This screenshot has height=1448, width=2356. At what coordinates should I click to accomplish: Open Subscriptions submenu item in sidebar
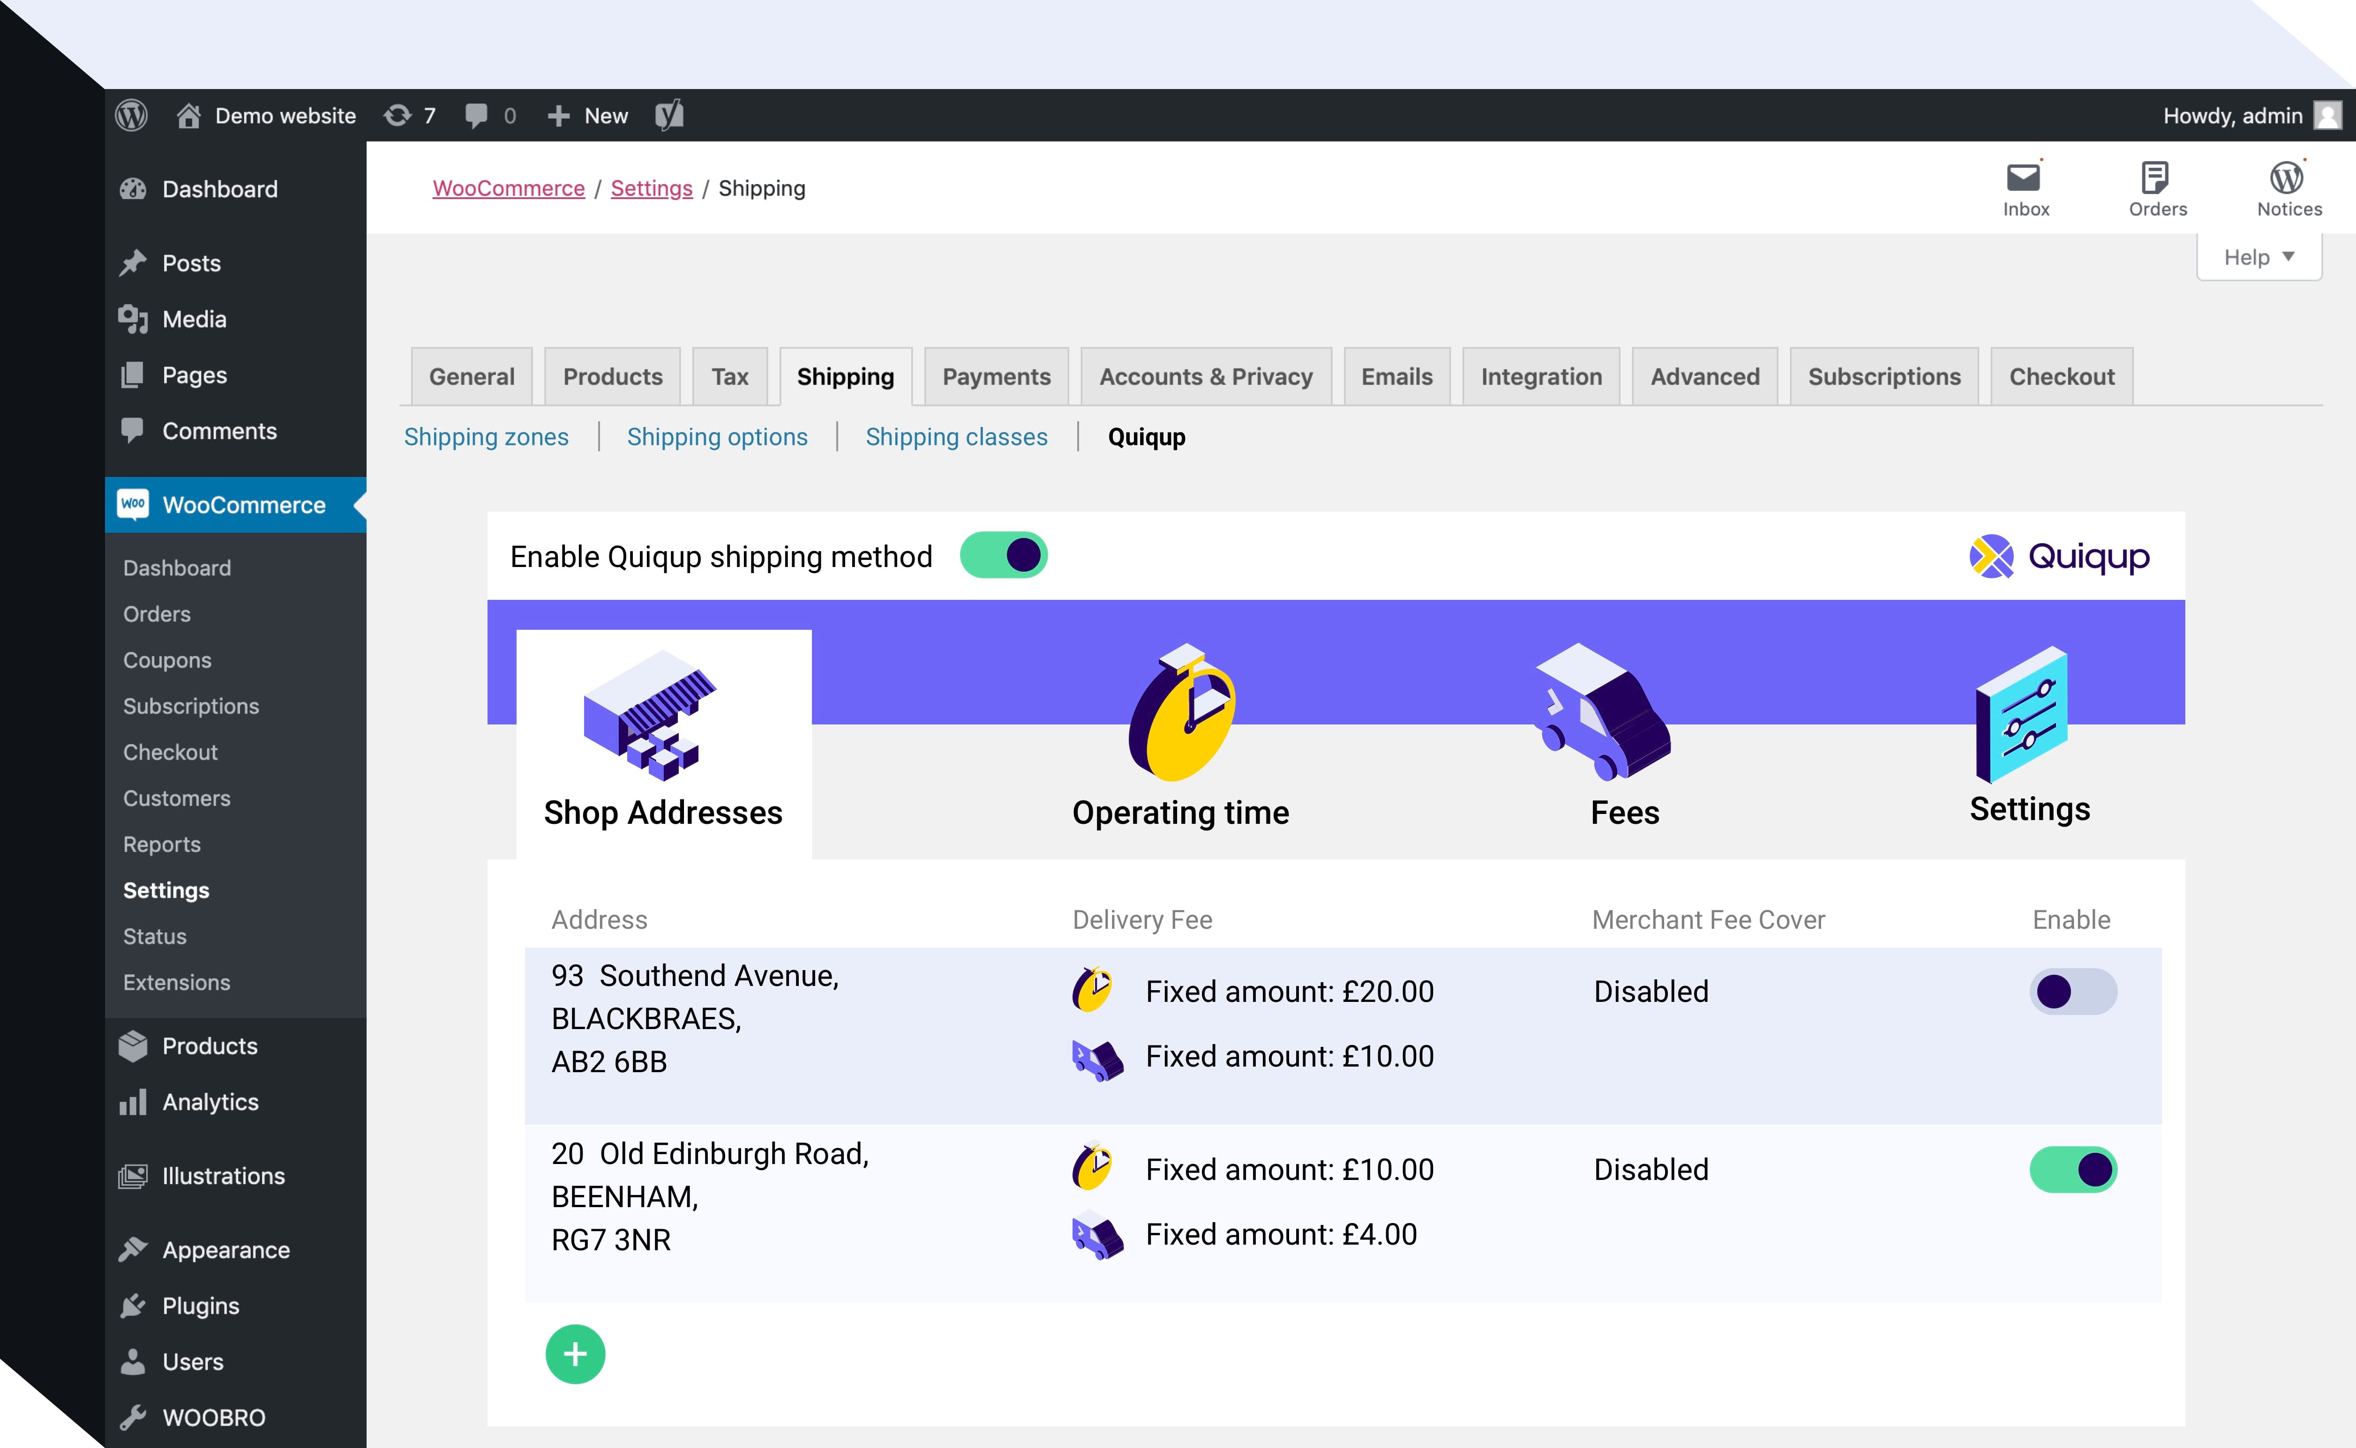point(192,706)
